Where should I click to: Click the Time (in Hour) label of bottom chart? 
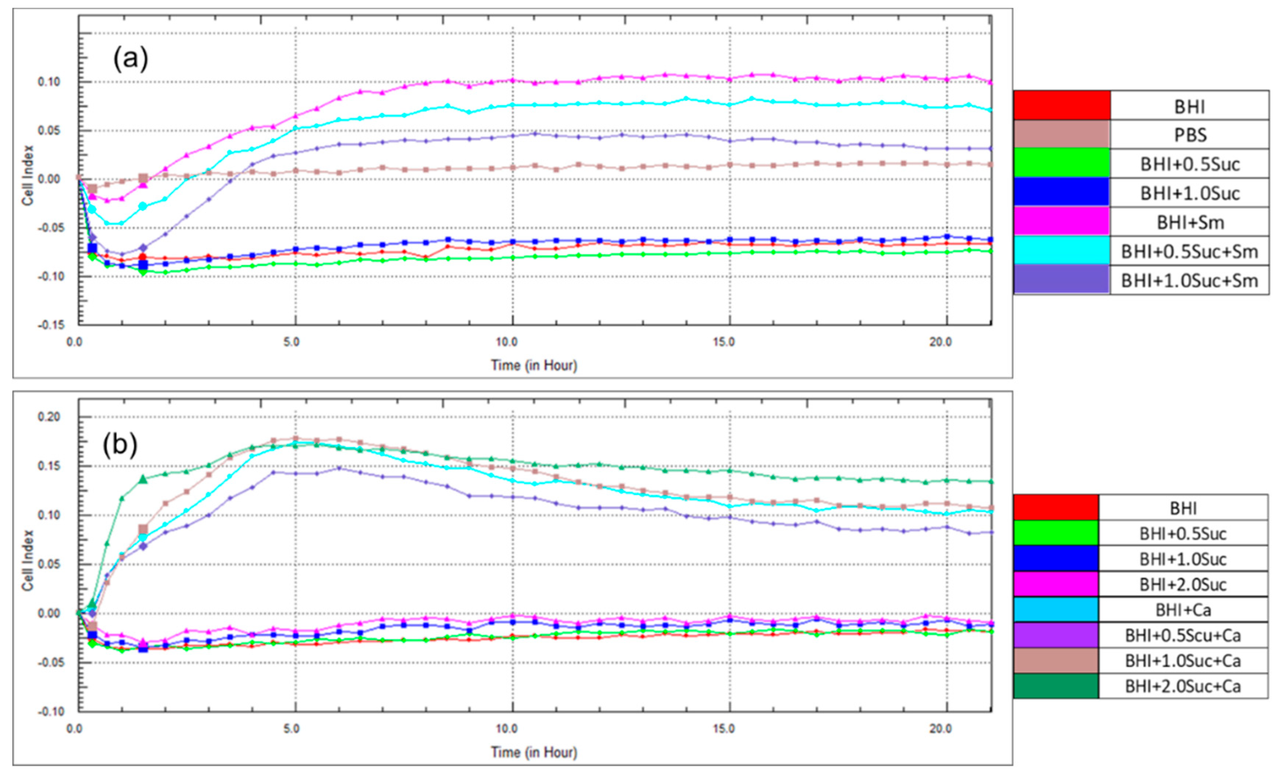(534, 752)
